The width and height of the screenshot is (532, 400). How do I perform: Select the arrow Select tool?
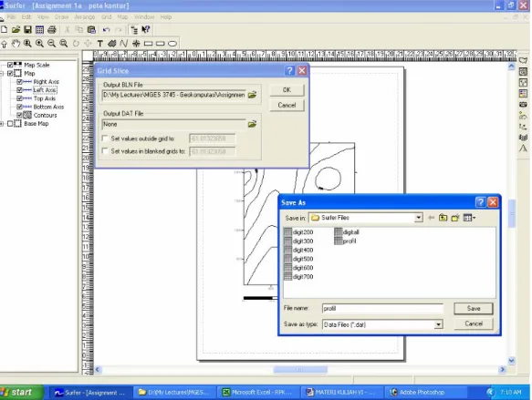[4, 44]
